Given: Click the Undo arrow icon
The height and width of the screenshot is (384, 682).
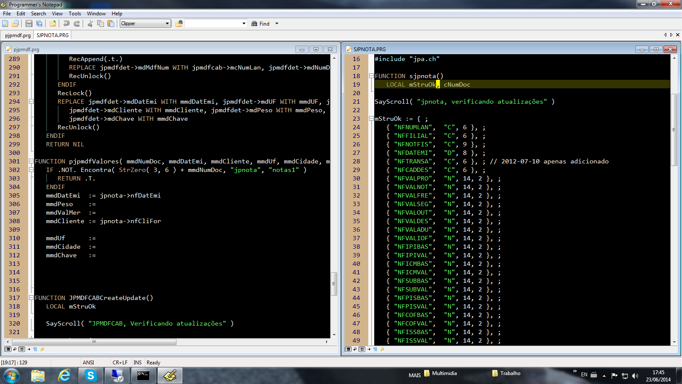Looking at the screenshot, I should click(x=66, y=23).
